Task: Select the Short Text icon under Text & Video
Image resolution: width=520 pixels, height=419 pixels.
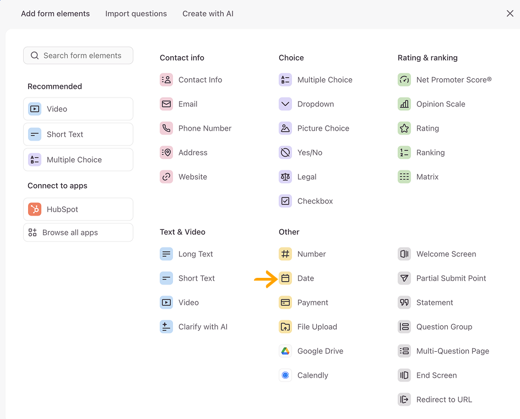Action: point(166,278)
